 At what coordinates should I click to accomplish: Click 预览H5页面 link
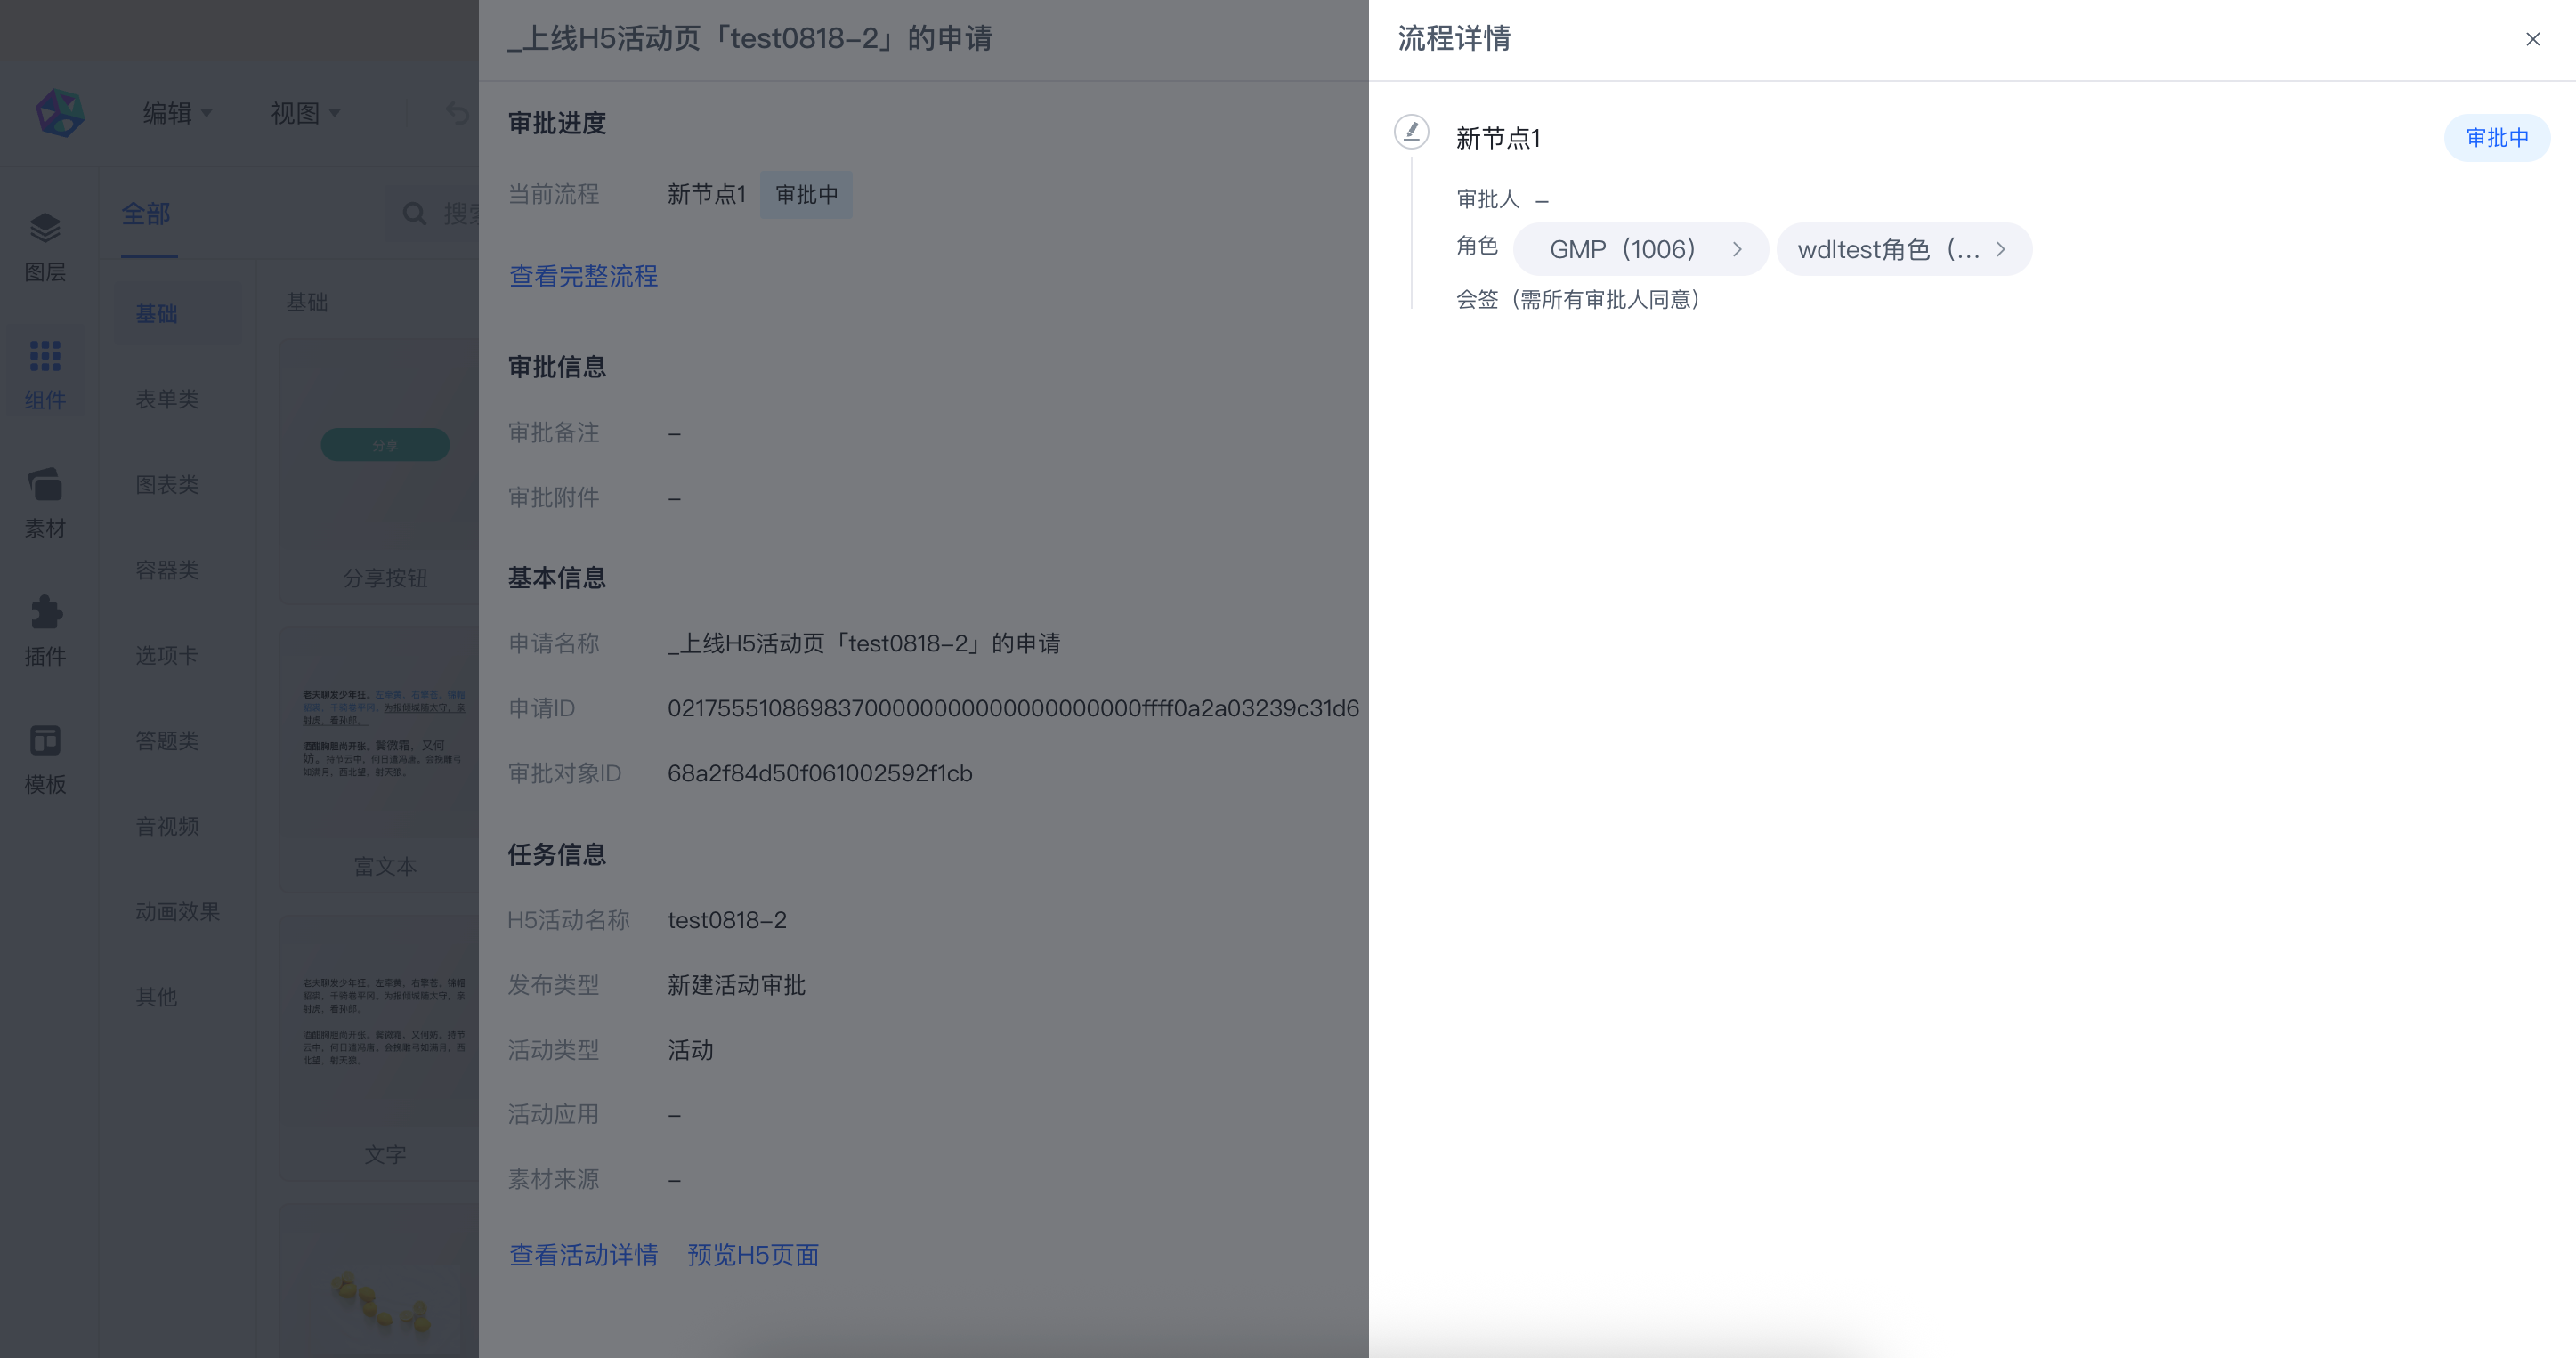753,1255
